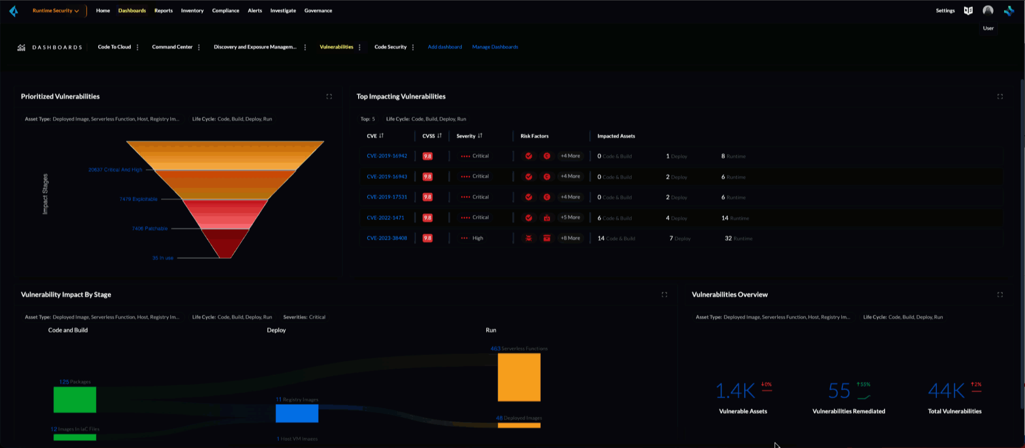Switch to the Code Security dashboard tab

390,47
